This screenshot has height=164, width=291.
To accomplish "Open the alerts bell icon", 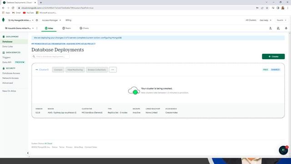I will click(286, 28).
